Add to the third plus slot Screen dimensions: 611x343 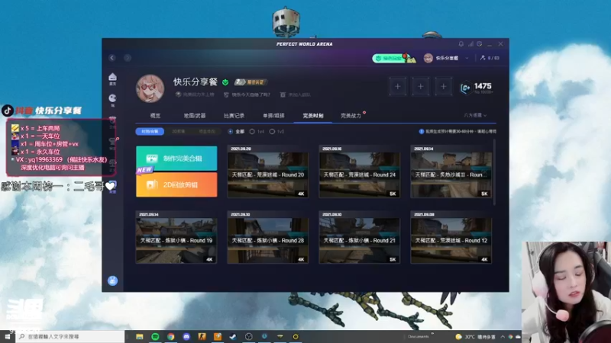(x=444, y=86)
